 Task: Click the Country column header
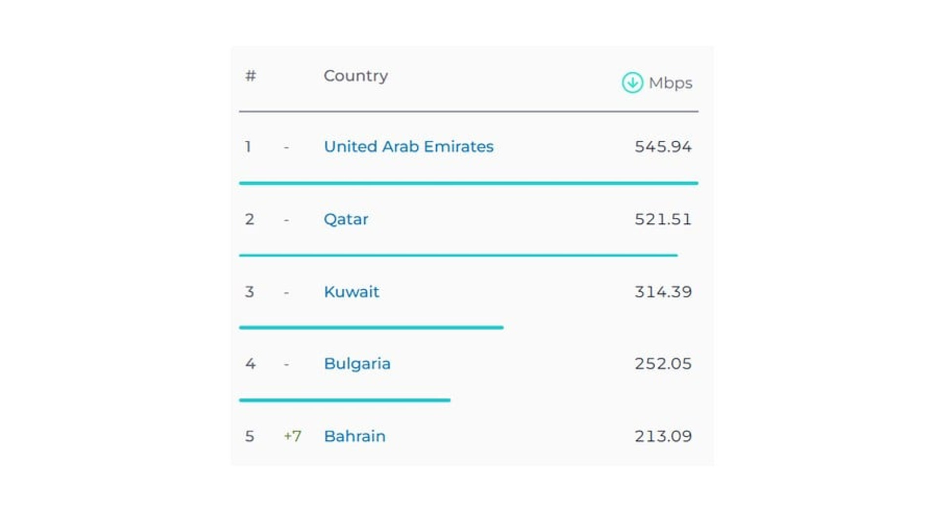click(356, 76)
